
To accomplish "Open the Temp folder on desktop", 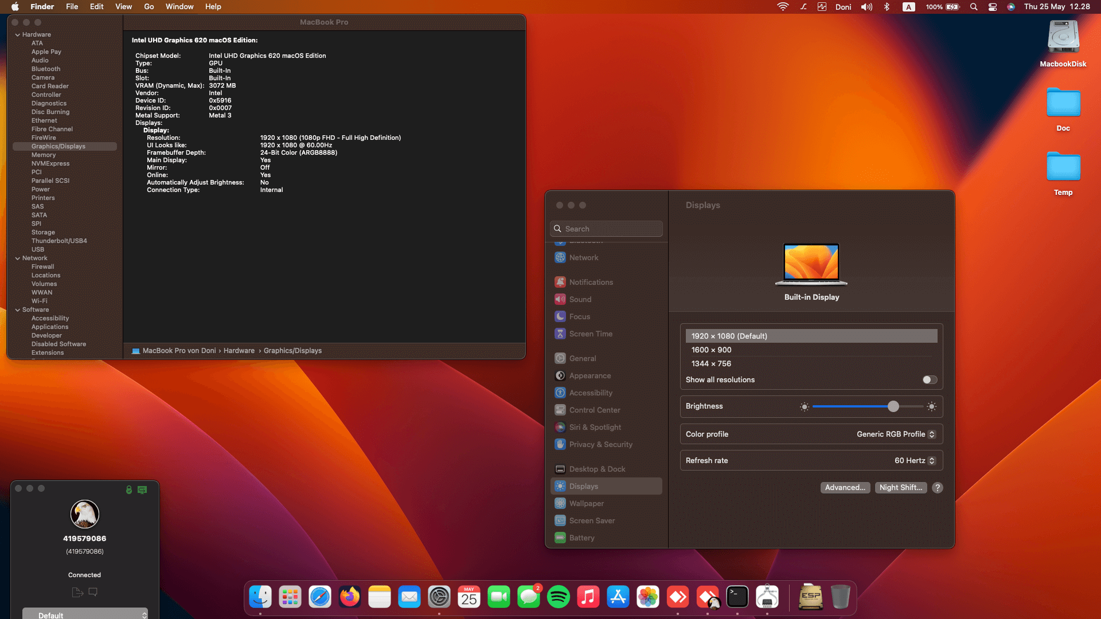I will (1063, 167).
